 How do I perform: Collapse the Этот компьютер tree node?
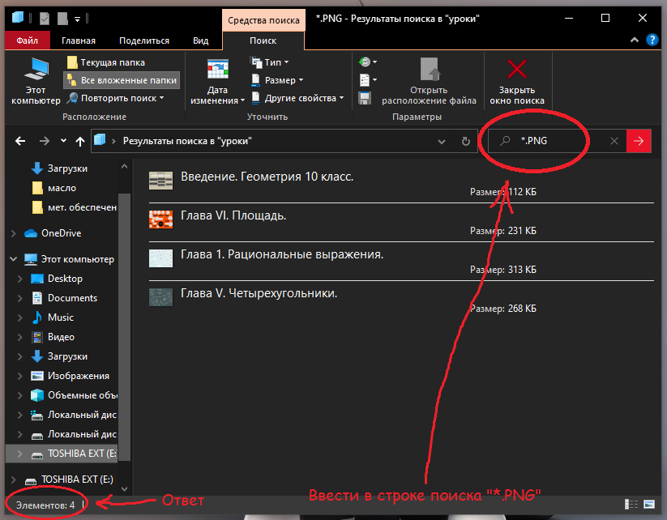tap(14, 259)
